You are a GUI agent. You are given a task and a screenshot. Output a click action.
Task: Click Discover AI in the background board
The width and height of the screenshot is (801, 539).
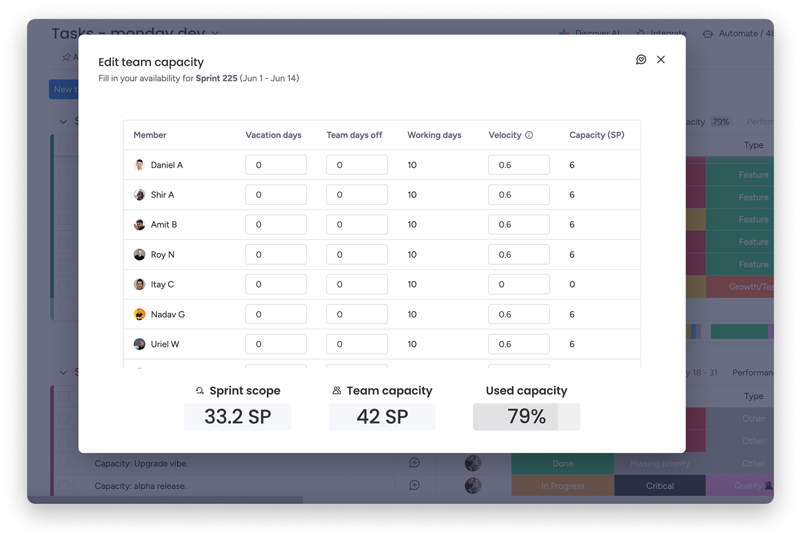point(590,33)
